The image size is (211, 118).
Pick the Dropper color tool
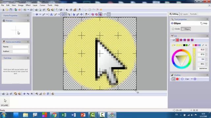coord(78,14)
